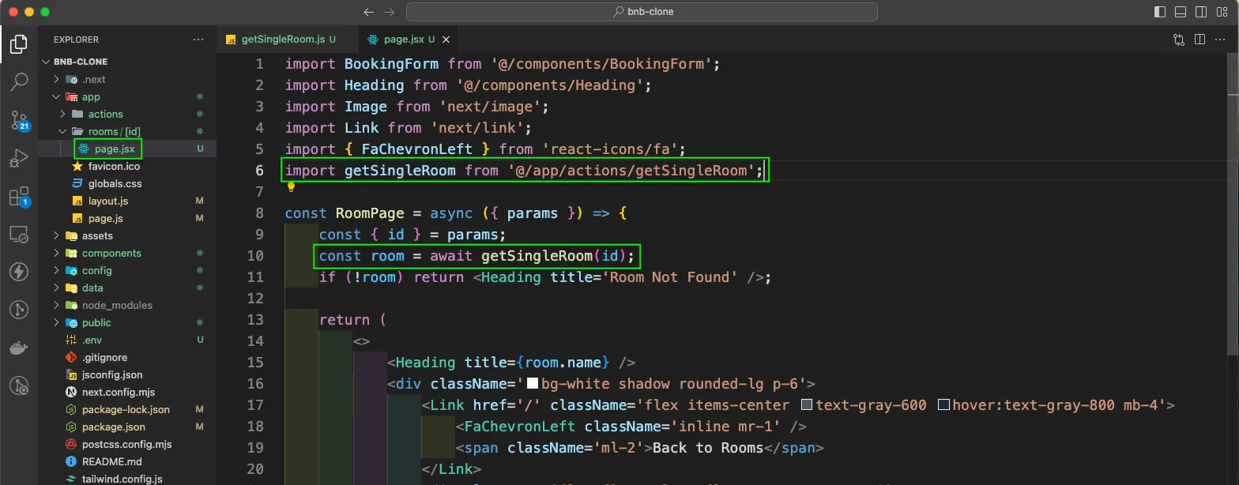Click the bg-white color swatch on line 16
This screenshot has height=485, width=1239.
point(533,384)
